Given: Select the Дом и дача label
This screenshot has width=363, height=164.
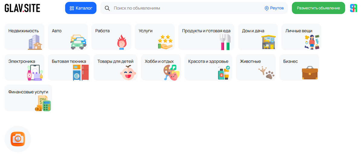Looking at the screenshot, I should [x=253, y=31].
